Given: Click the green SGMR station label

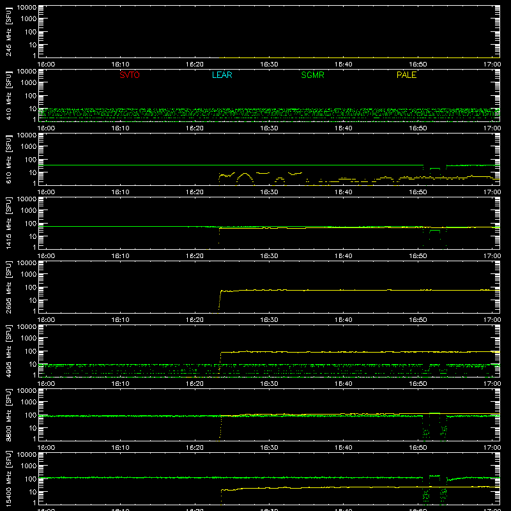Looking at the screenshot, I should pyautogui.click(x=312, y=75).
